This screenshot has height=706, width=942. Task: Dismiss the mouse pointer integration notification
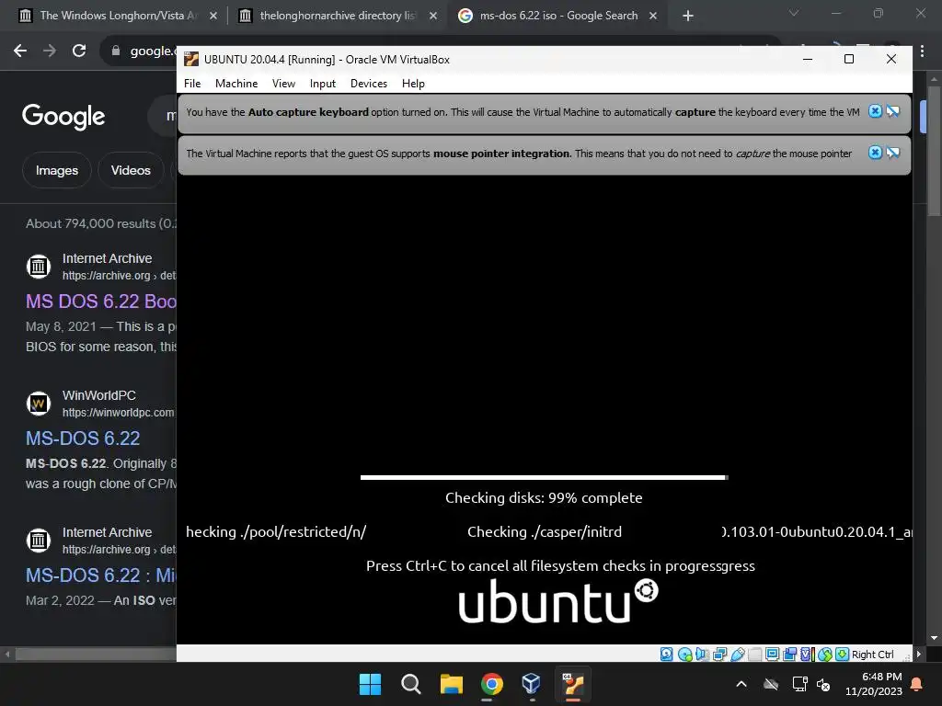coord(876,153)
